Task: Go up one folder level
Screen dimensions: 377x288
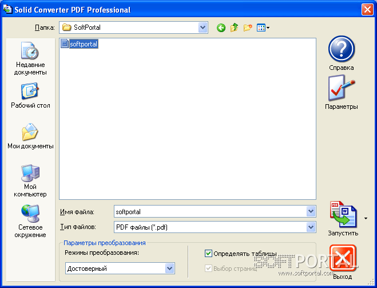Action: tap(234, 27)
